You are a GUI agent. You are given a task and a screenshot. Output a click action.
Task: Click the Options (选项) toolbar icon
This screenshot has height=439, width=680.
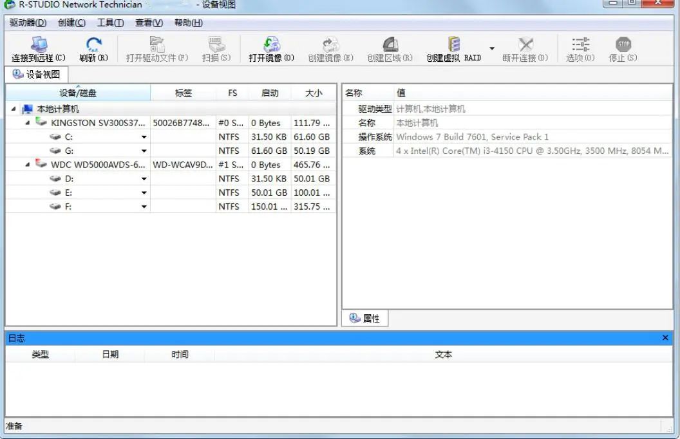(580, 44)
